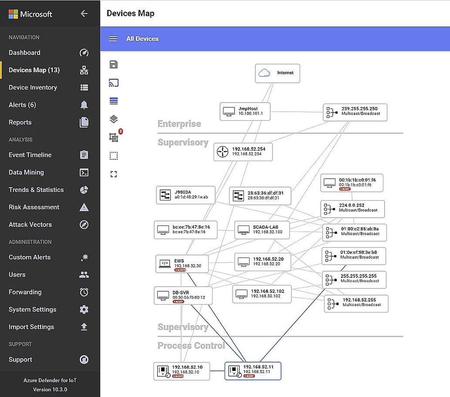Click the layers toolbar icon

(x=114, y=119)
